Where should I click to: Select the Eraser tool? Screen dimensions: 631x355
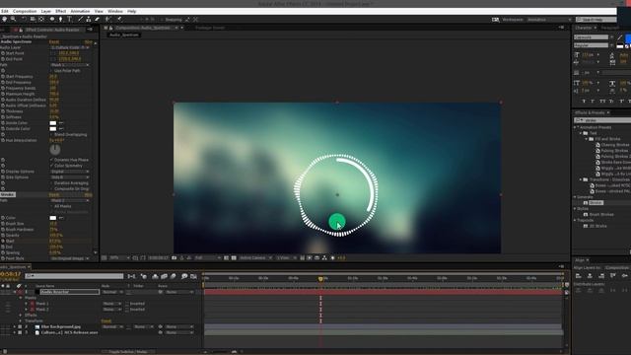click(97, 19)
